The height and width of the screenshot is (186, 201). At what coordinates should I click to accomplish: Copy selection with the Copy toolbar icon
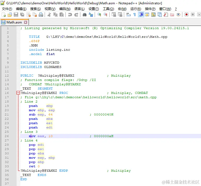pos(55,15)
